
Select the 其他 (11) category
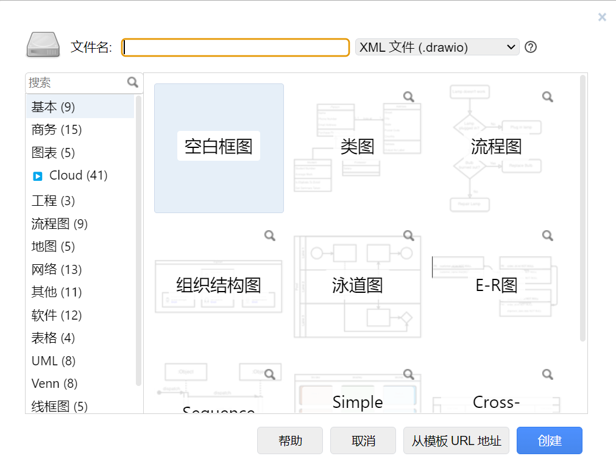[80, 292]
